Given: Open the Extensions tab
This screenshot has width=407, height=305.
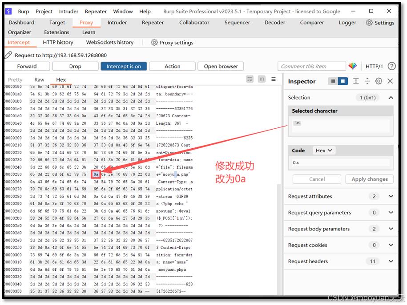Looking at the screenshot, I should 56,32.
